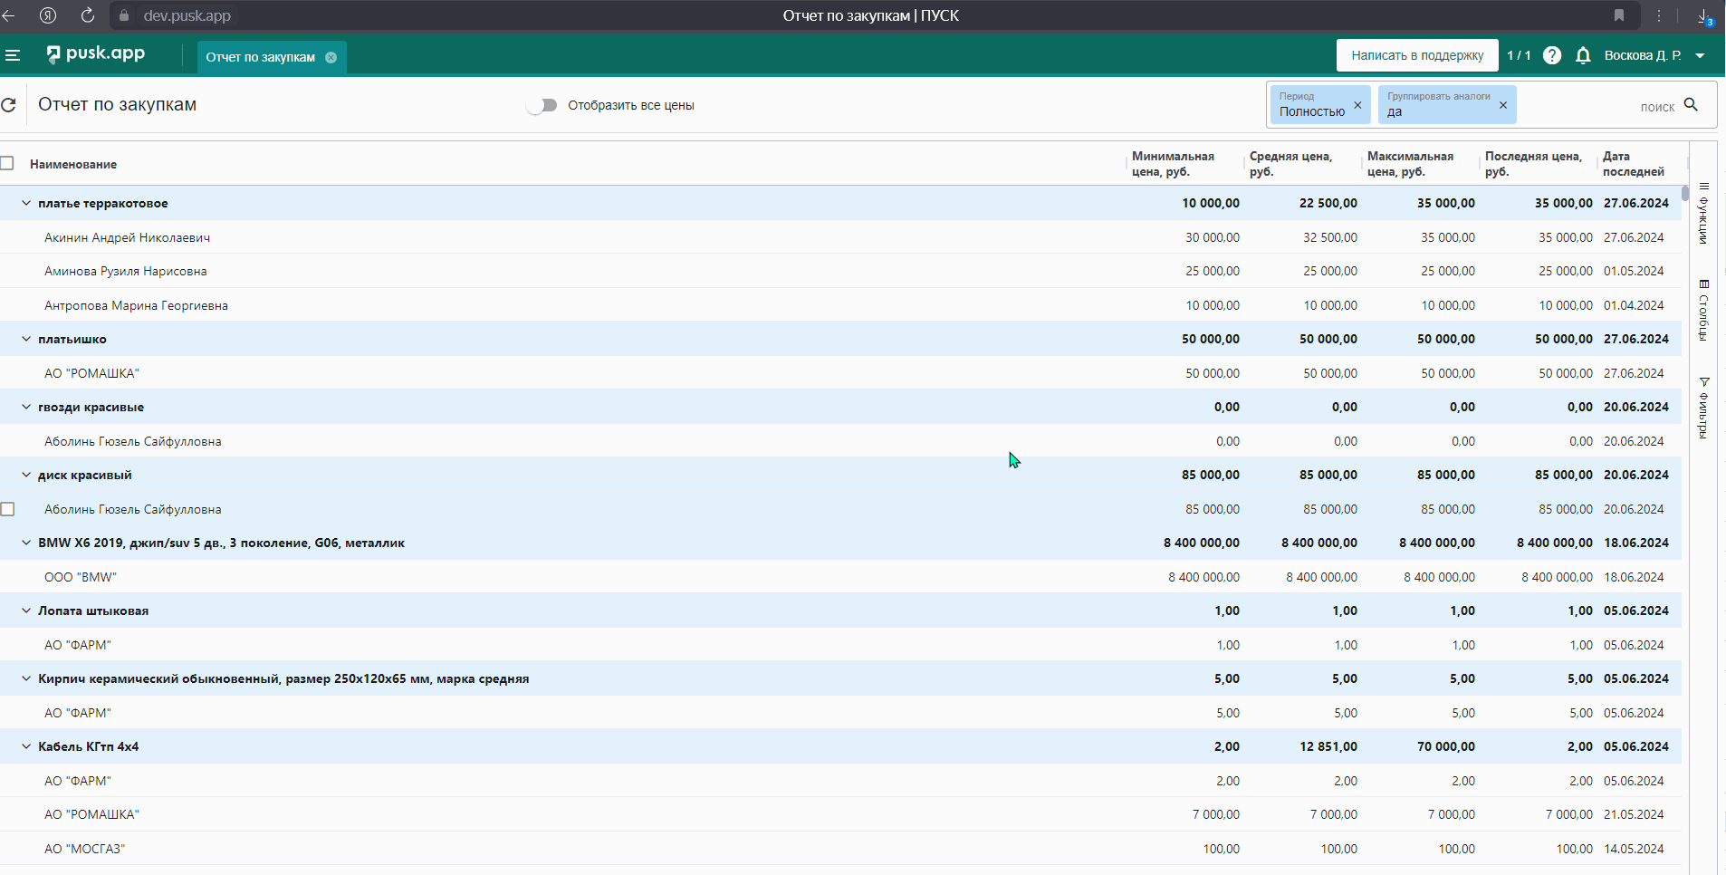Go back with the browser back arrow
Image resolution: width=1726 pixels, height=875 pixels.
click(9, 15)
